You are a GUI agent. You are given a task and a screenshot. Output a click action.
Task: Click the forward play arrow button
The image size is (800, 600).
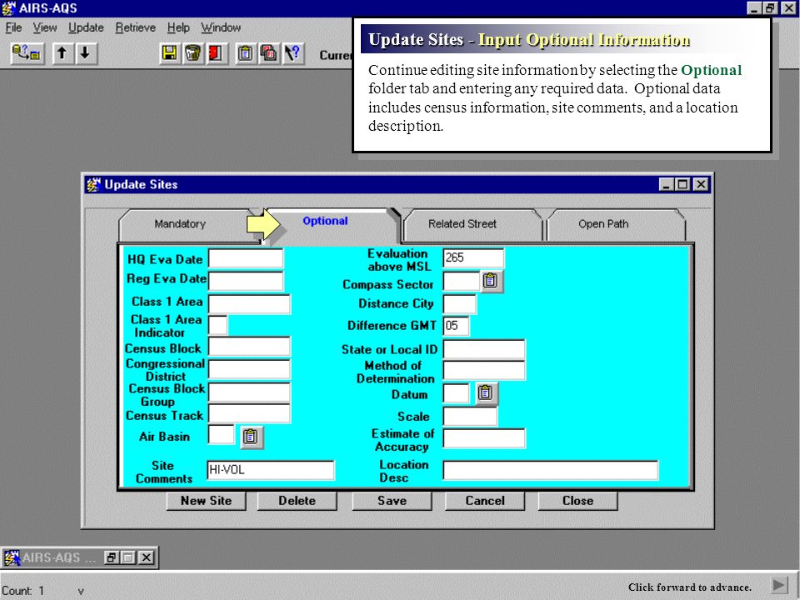[778, 585]
